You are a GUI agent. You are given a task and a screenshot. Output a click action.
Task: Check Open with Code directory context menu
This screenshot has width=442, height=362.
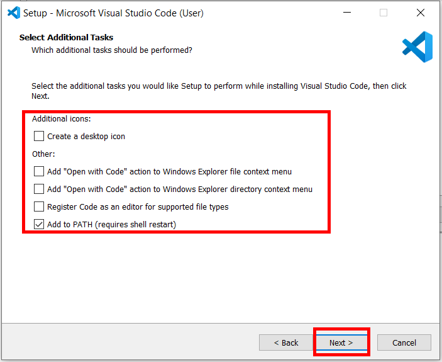click(x=39, y=189)
